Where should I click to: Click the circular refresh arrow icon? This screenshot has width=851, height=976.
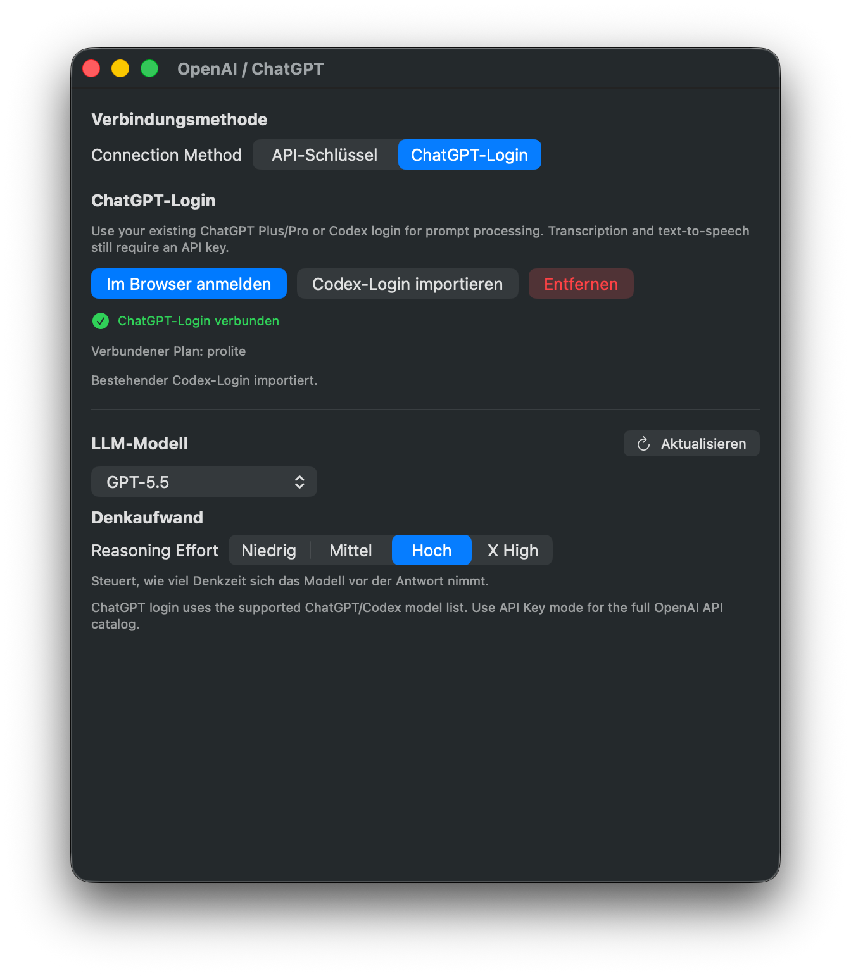[x=643, y=444]
